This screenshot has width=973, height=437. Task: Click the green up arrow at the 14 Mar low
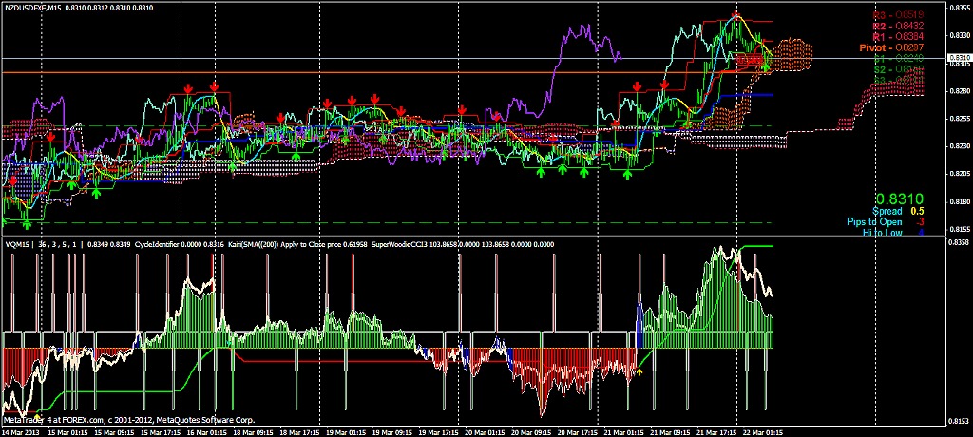coord(28,223)
